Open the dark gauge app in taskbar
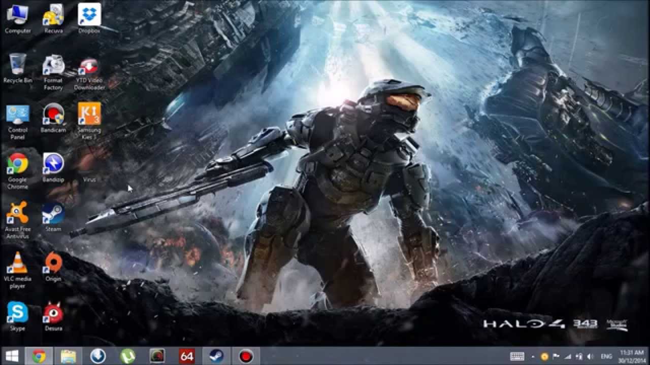 point(157,356)
